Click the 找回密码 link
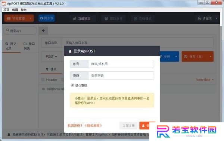Image resolution: width=224 pixels, height=141 pixels. pos(75,126)
